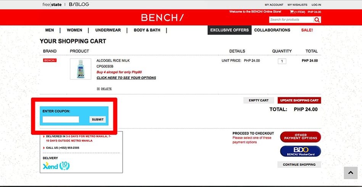Click the scroll-to-top arrow button
The width and height of the screenshot is (362, 187).
(x=351, y=173)
